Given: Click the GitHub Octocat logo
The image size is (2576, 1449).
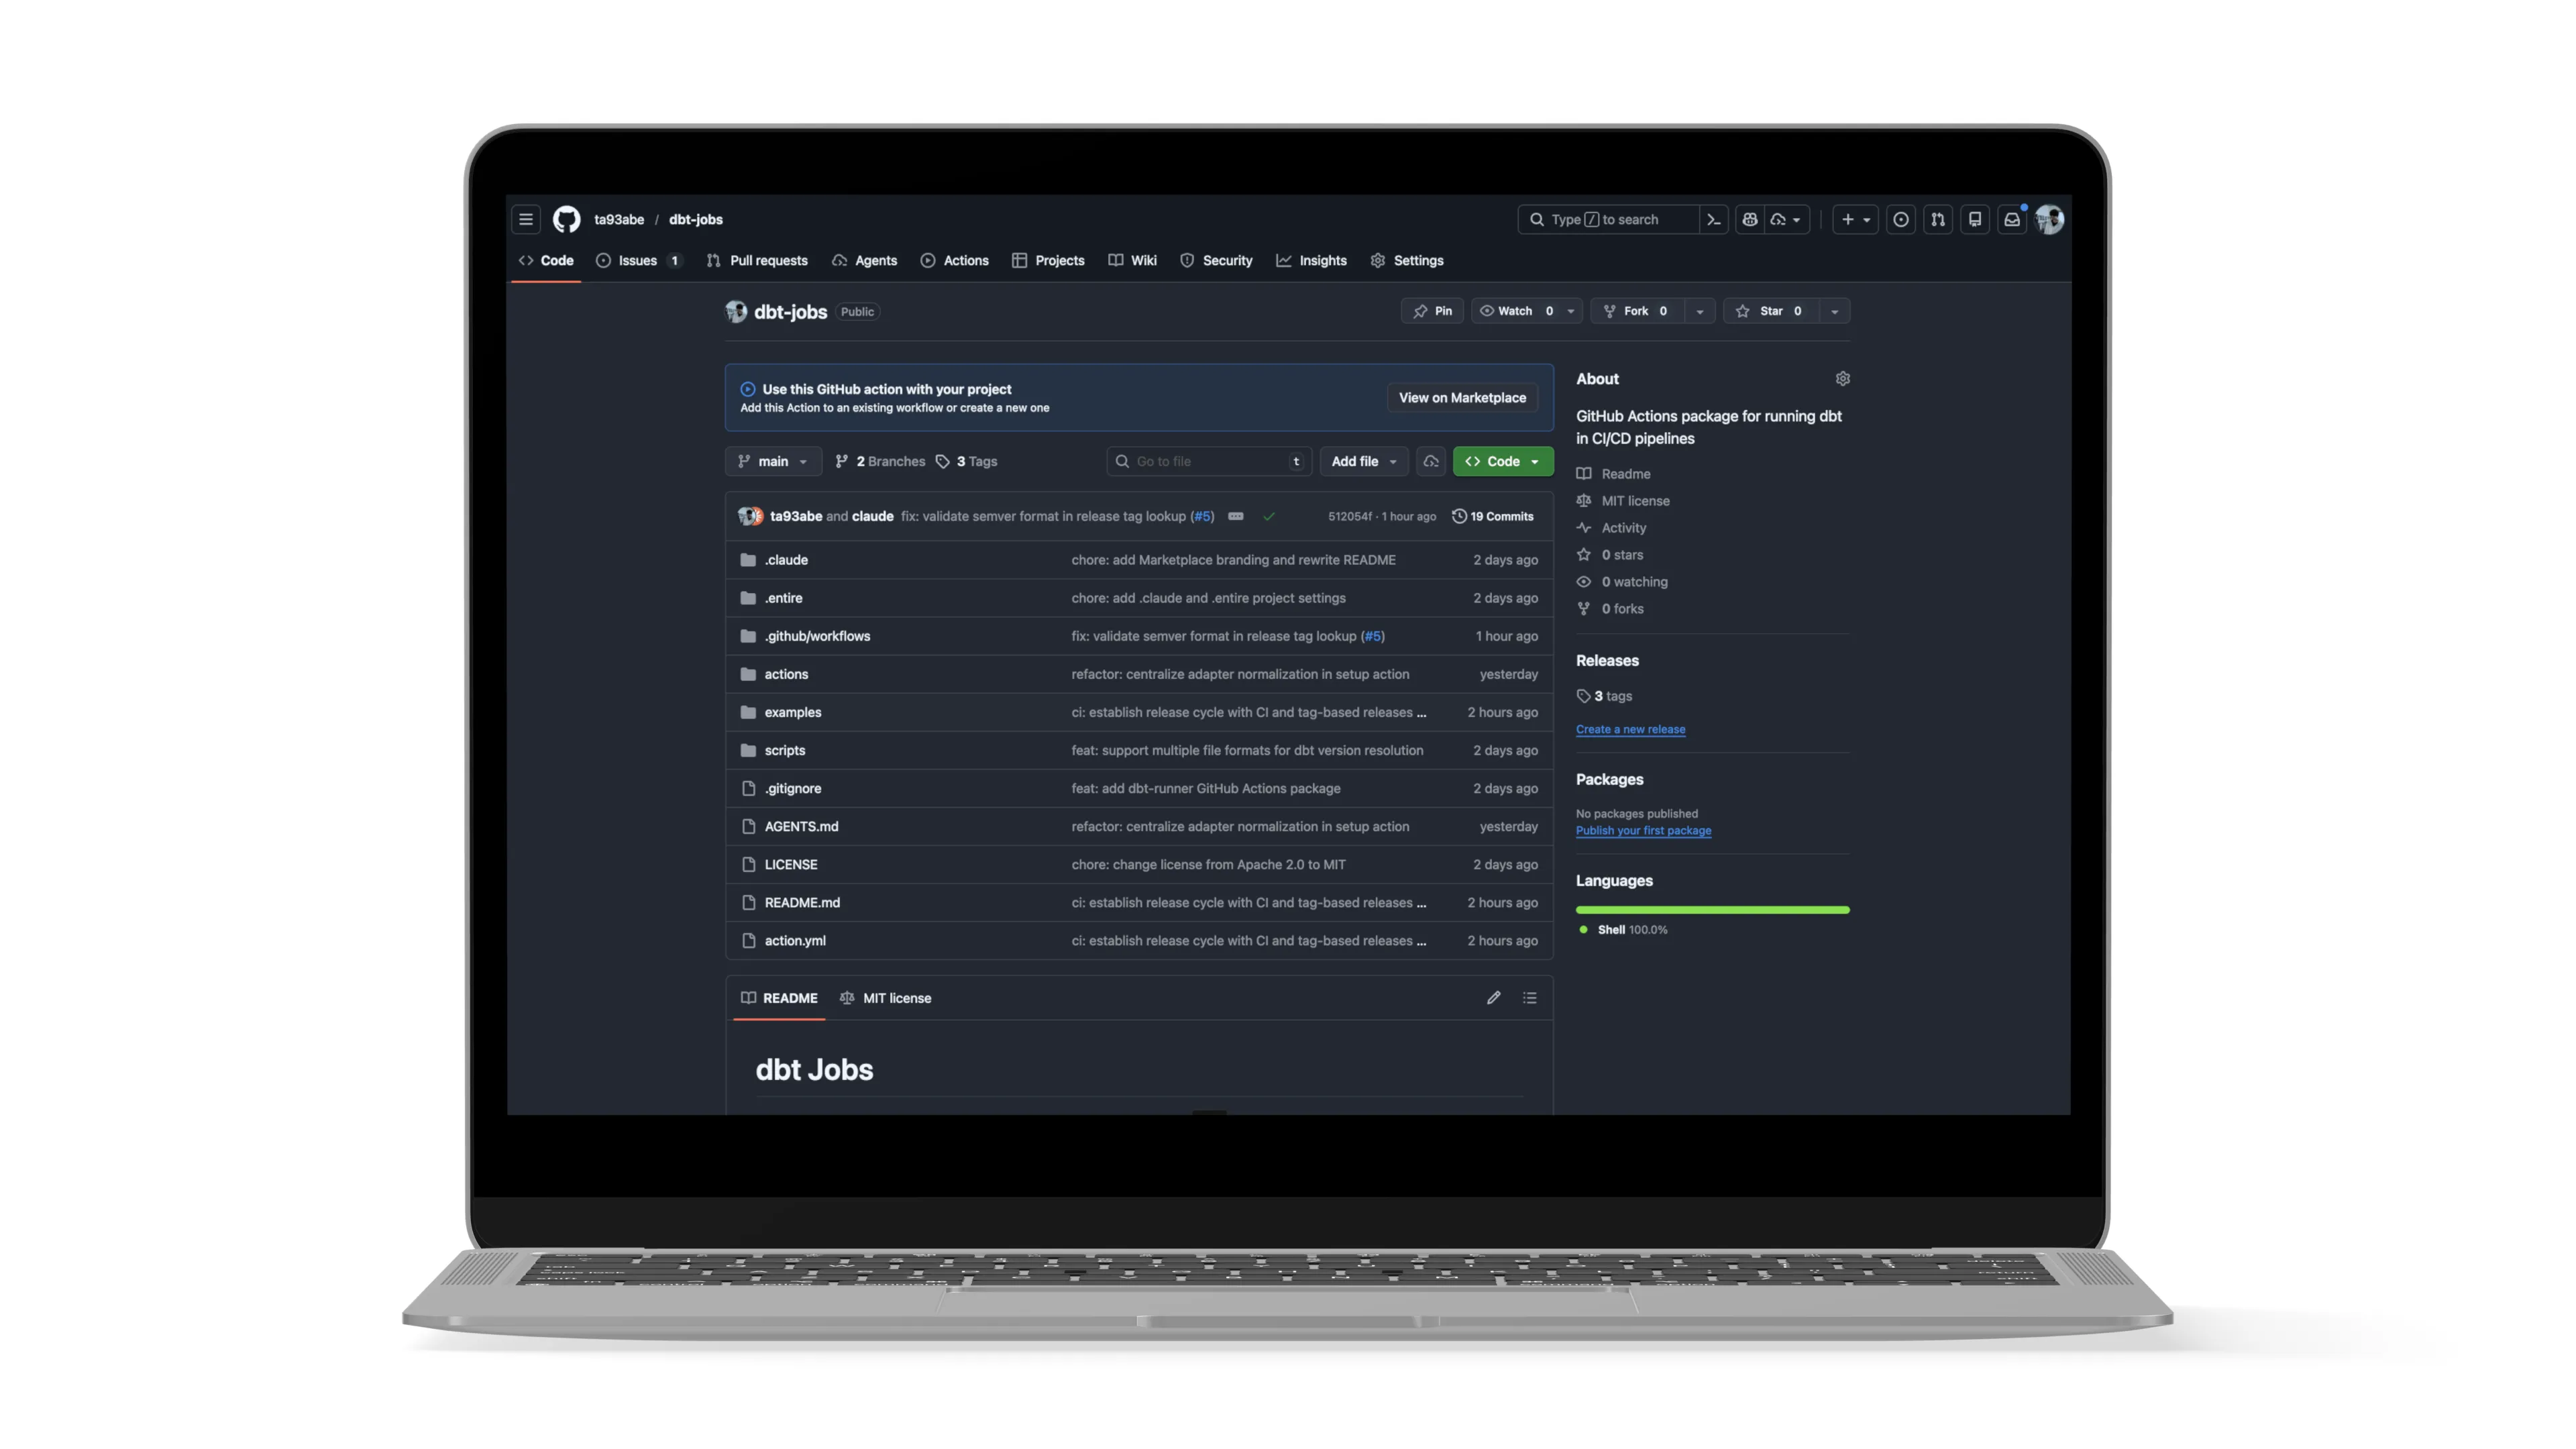Looking at the screenshot, I should 567,219.
